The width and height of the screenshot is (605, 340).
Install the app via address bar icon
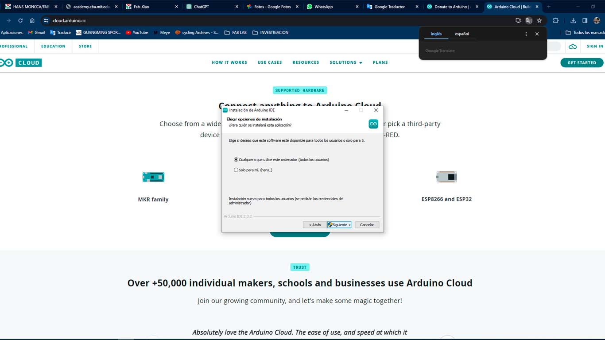518,20
